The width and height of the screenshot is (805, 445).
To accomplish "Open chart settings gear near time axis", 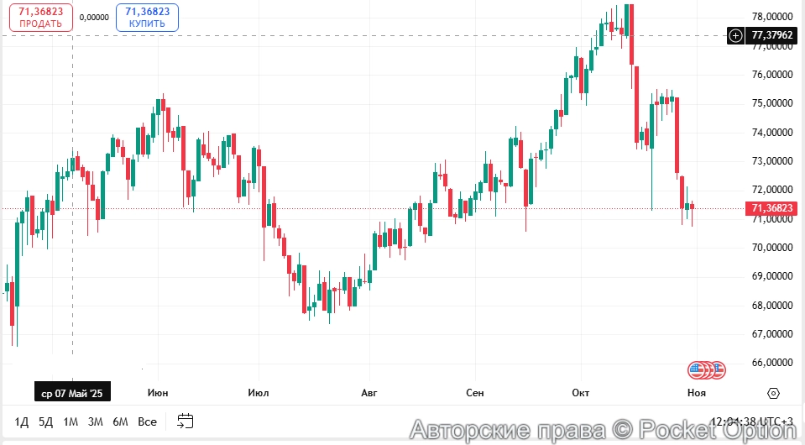I will (x=774, y=393).
